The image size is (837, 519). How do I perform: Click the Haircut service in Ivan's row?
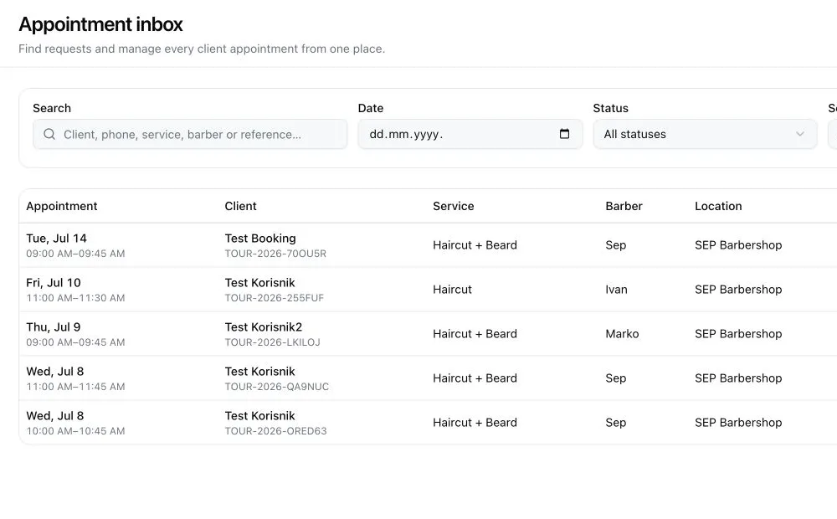tap(452, 290)
